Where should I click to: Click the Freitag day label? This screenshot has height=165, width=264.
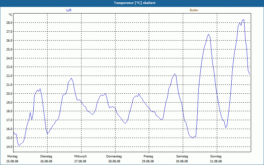(x=148, y=156)
